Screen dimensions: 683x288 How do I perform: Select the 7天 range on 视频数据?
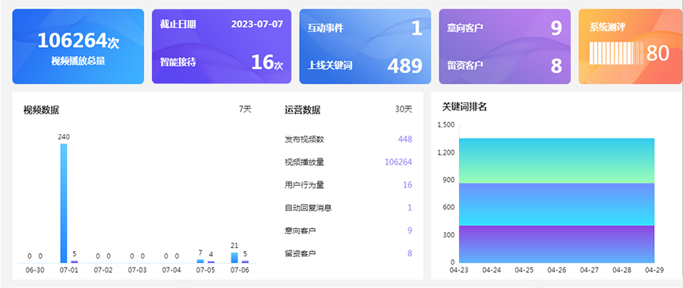[x=245, y=110]
